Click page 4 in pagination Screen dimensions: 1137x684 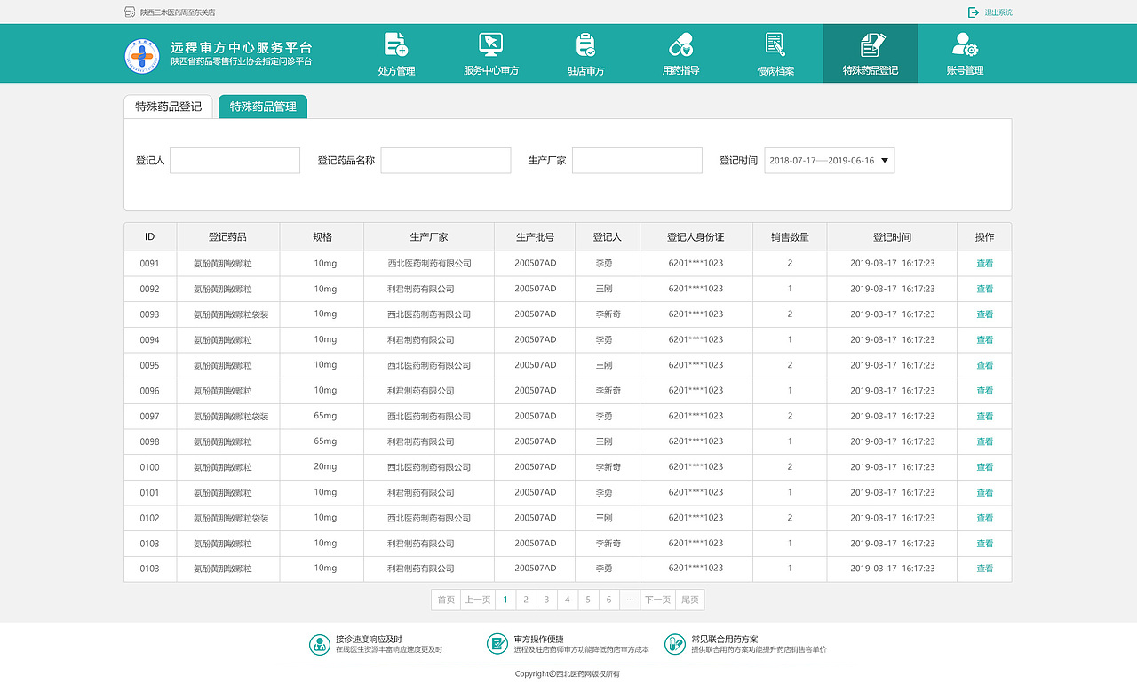click(x=568, y=600)
